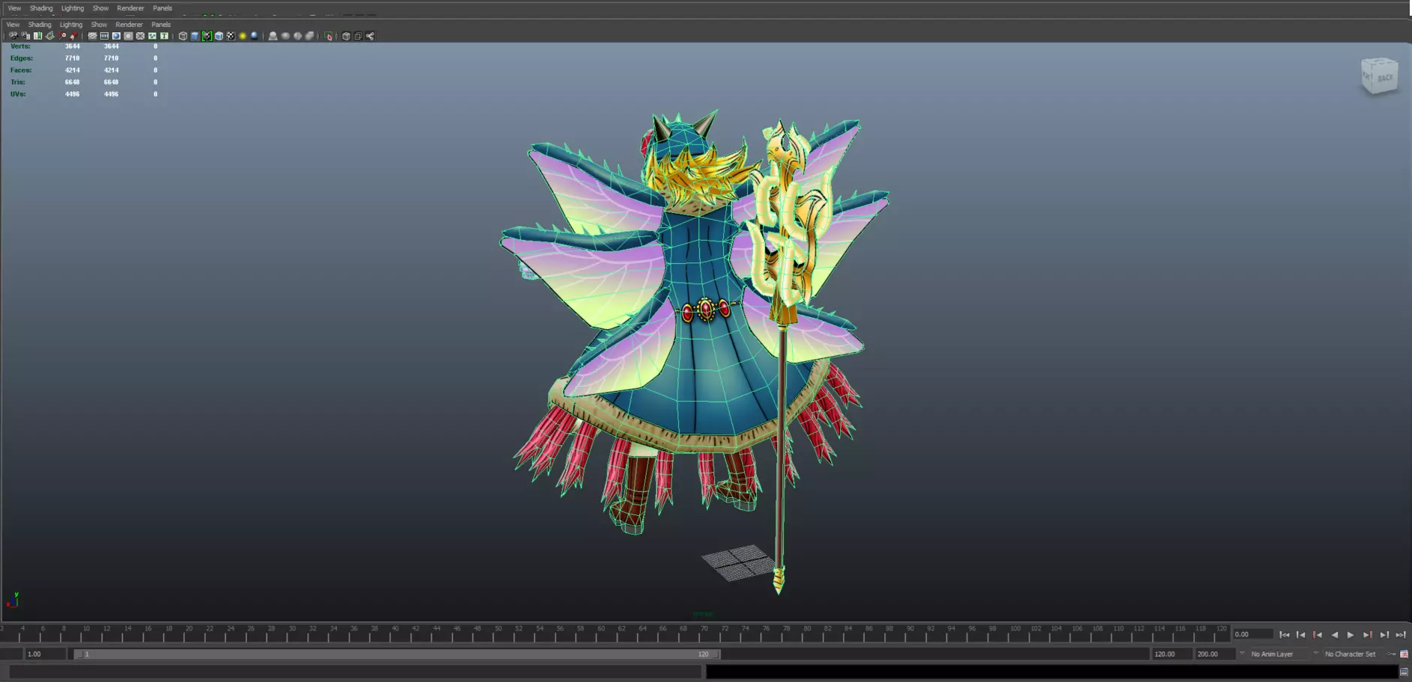Activate the 2D Pan/Zoom icon
1412x682 pixels.
click(61, 36)
